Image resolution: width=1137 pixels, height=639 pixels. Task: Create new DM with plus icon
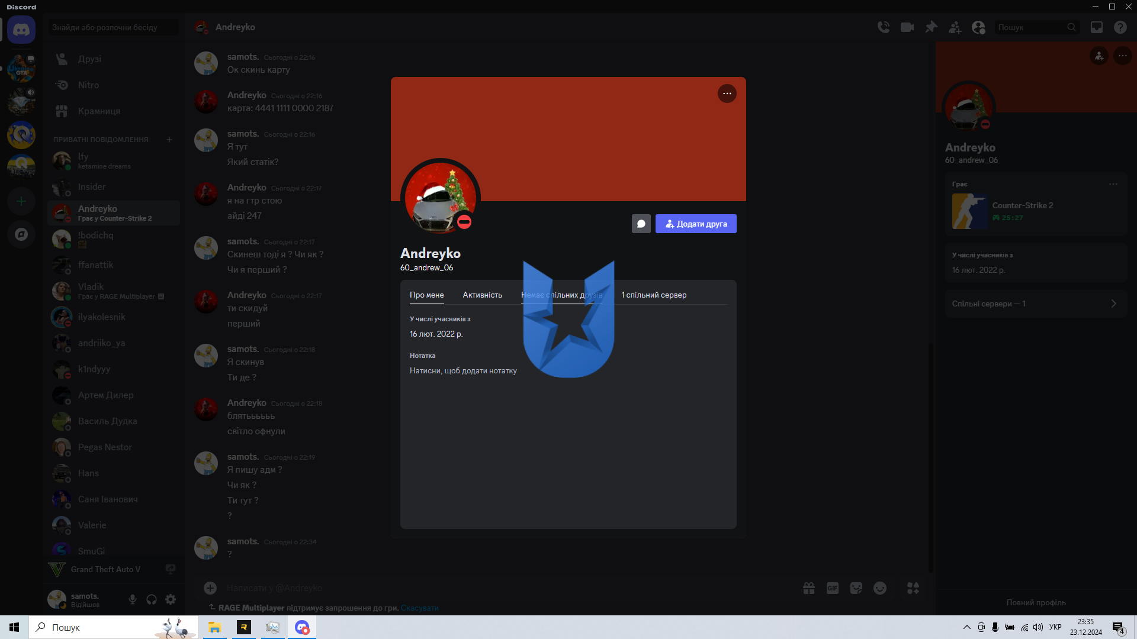click(x=169, y=140)
